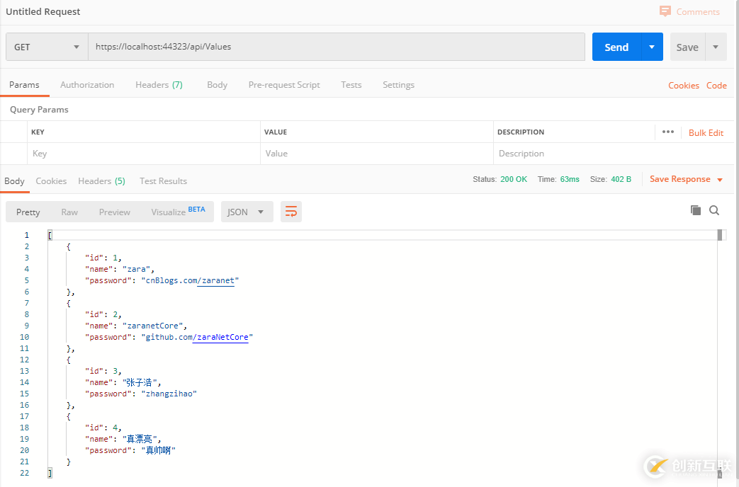
Task: Toggle the wrap lines icon
Action: [x=291, y=212]
